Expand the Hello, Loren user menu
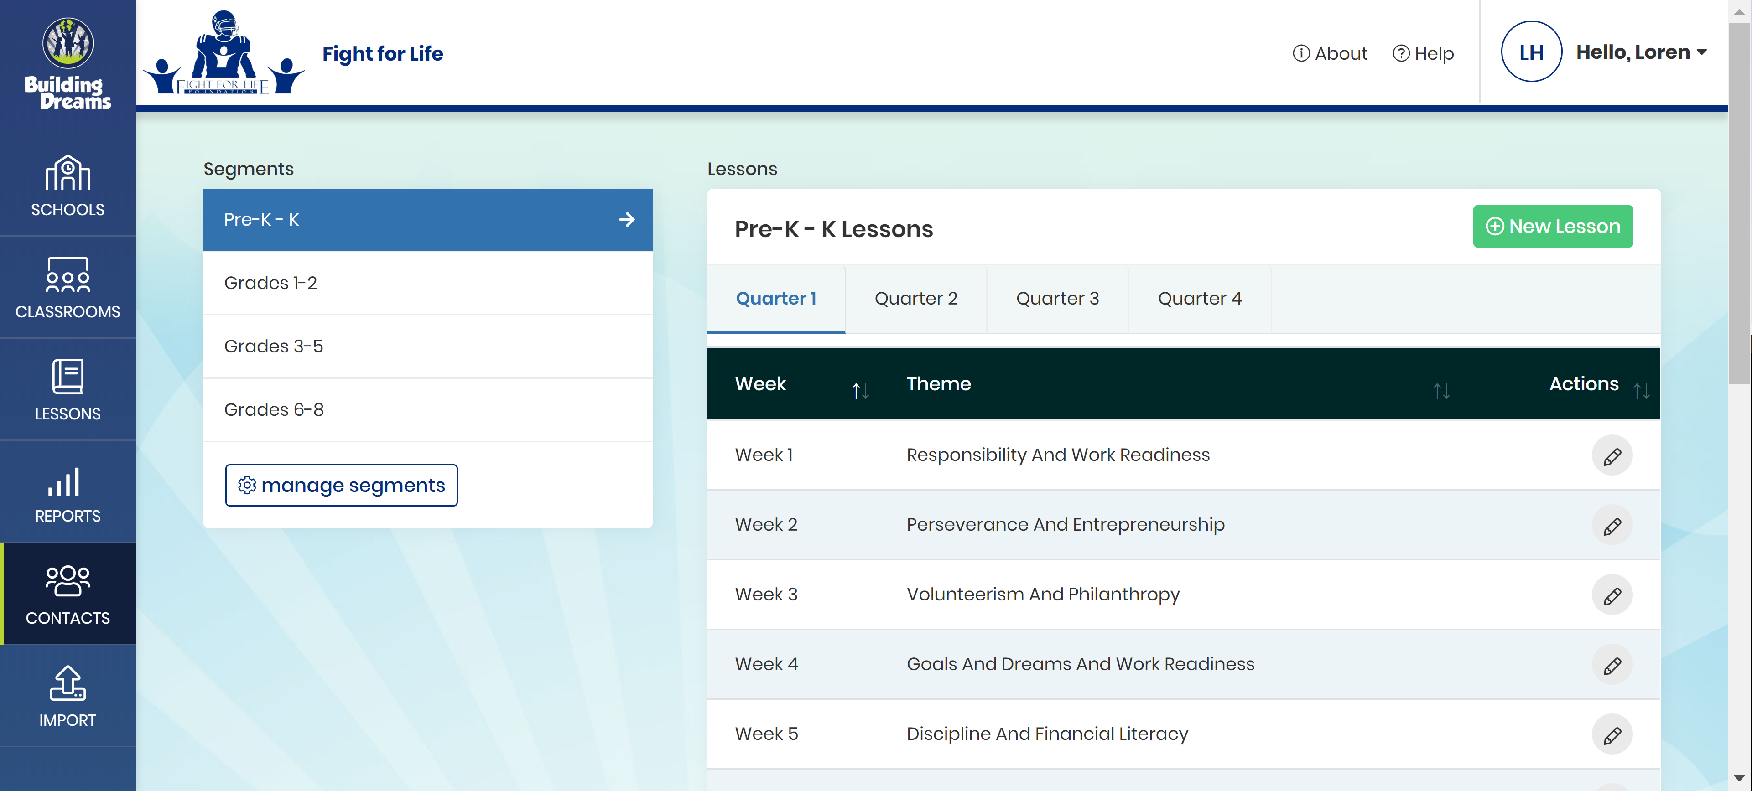Screen dimensions: 1752x791 (1641, 52)
